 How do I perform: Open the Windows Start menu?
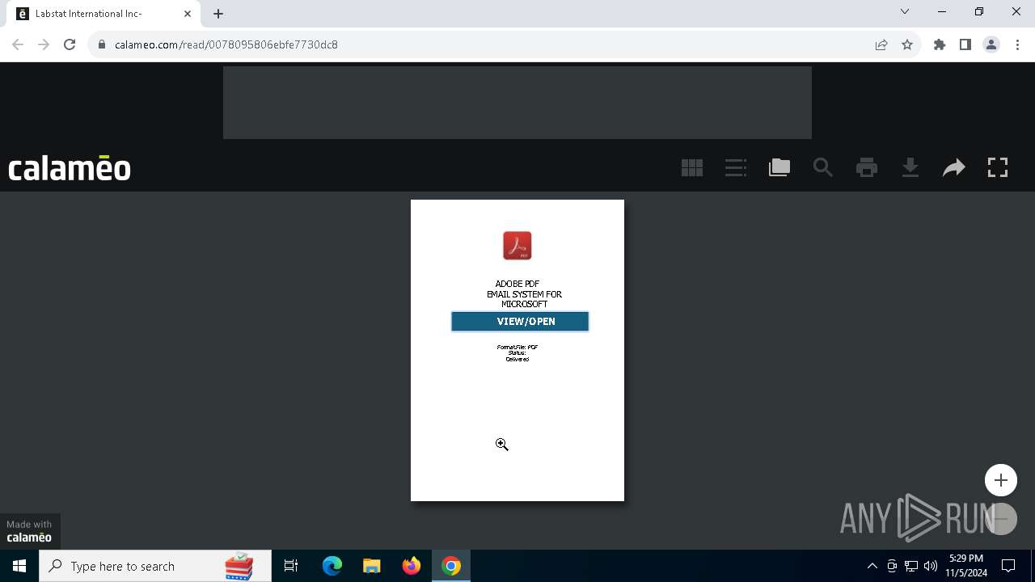coord(19,566)
